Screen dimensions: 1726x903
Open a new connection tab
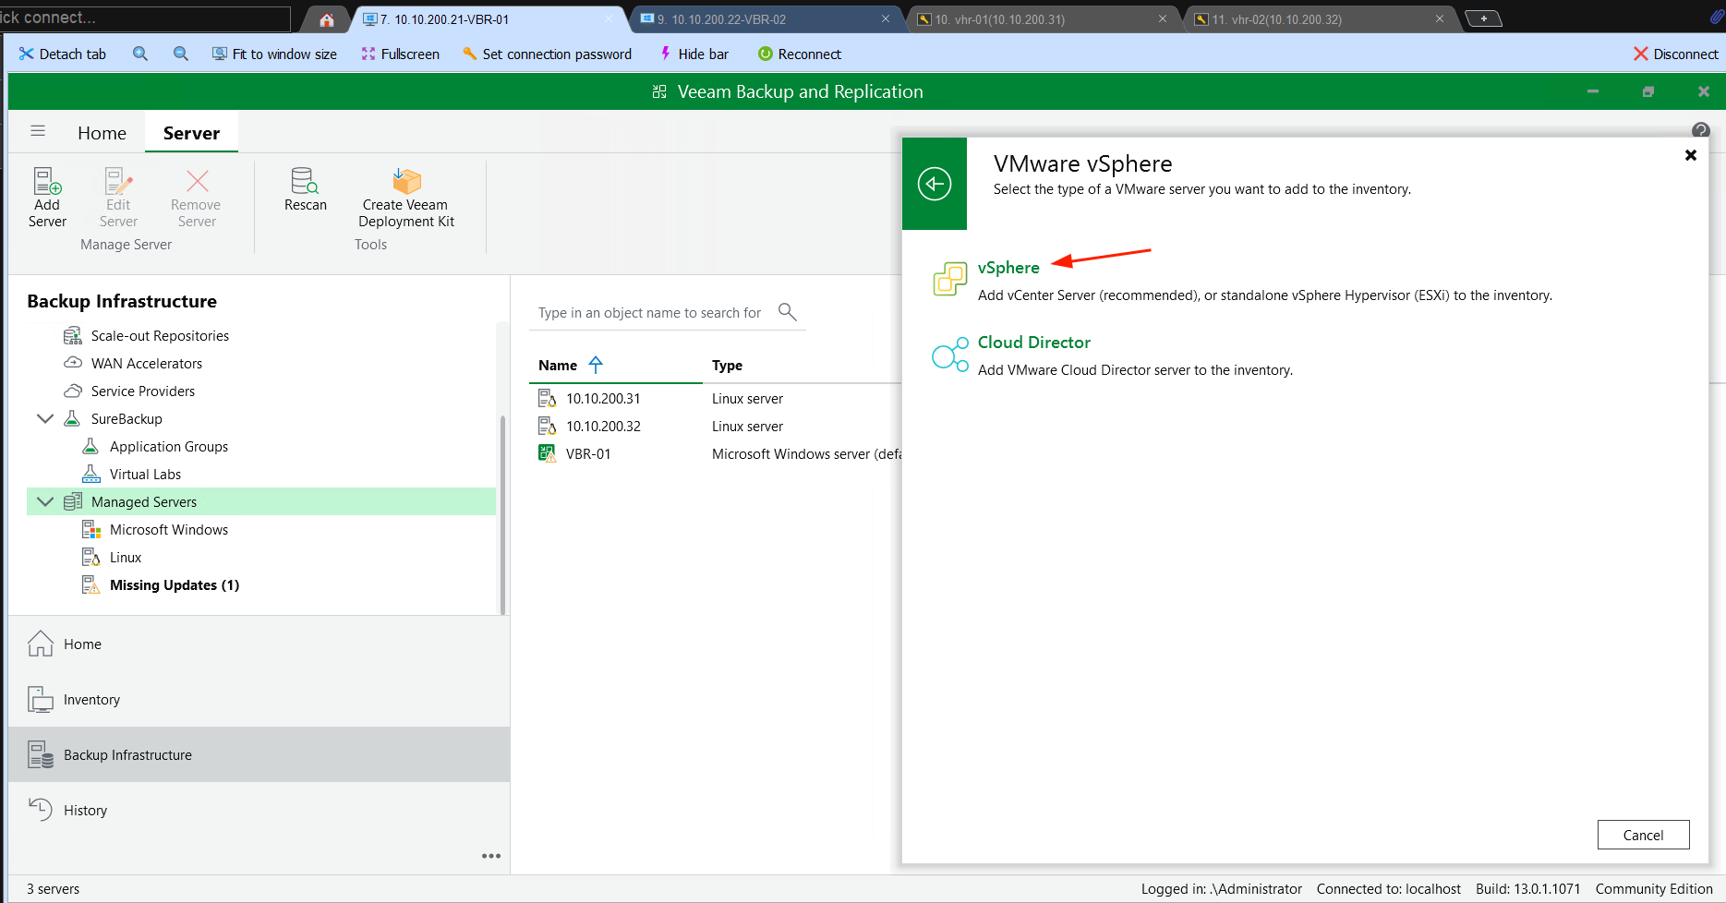1484,18
